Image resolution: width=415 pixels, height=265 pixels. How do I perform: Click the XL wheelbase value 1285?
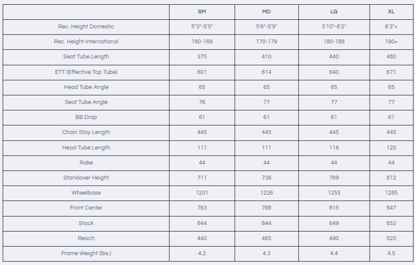pos(391,193)
